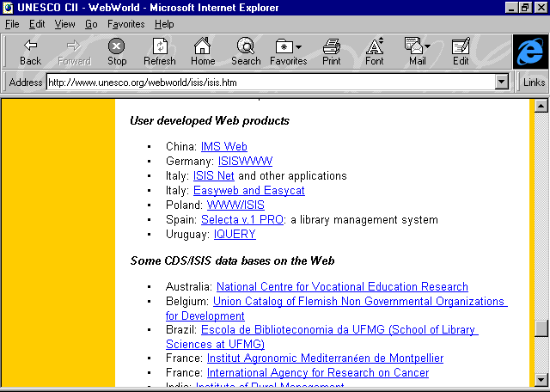Change the Font size toolbar button
Screen dimensions: 550x392
point(375,52)
